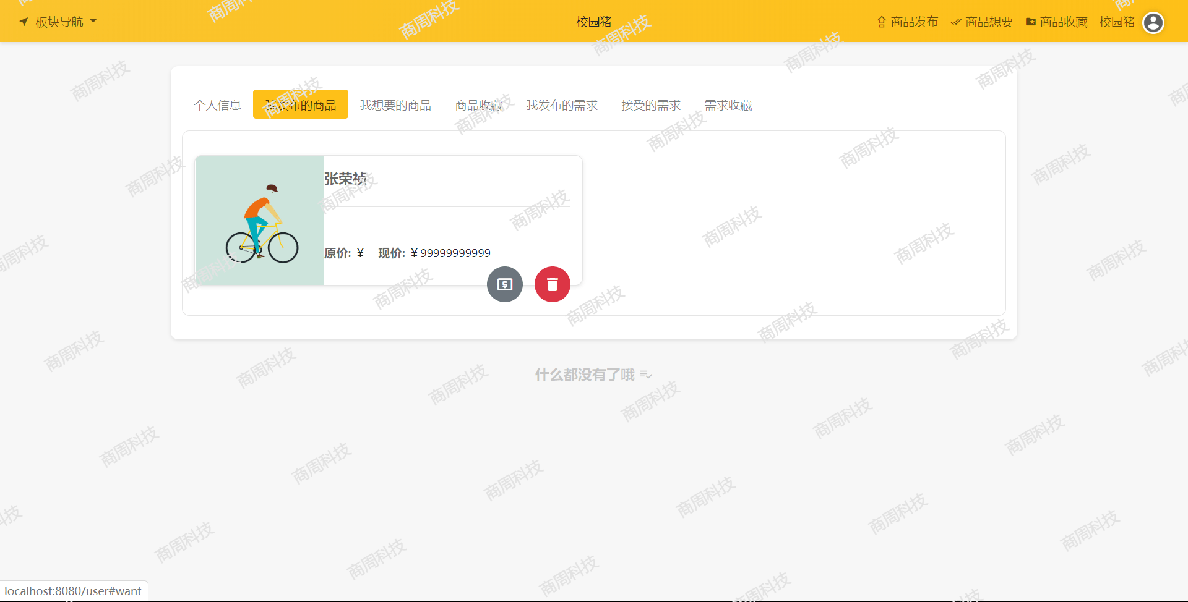Switch to the 我想要的商品 tab

[395, 105]
